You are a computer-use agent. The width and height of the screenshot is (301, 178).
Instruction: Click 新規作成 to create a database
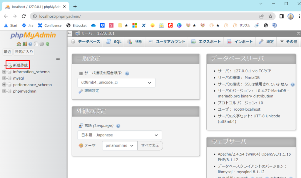click(20, 65)
